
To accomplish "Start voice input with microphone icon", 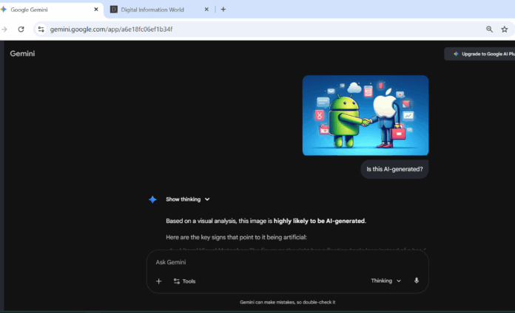I will pos(416,281).
